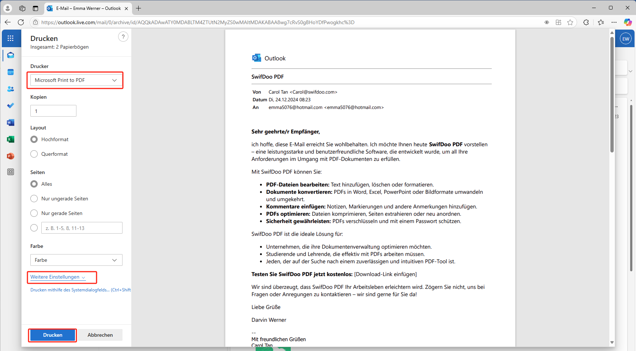Open browser extensions puzzle icon

coord(586,22)
